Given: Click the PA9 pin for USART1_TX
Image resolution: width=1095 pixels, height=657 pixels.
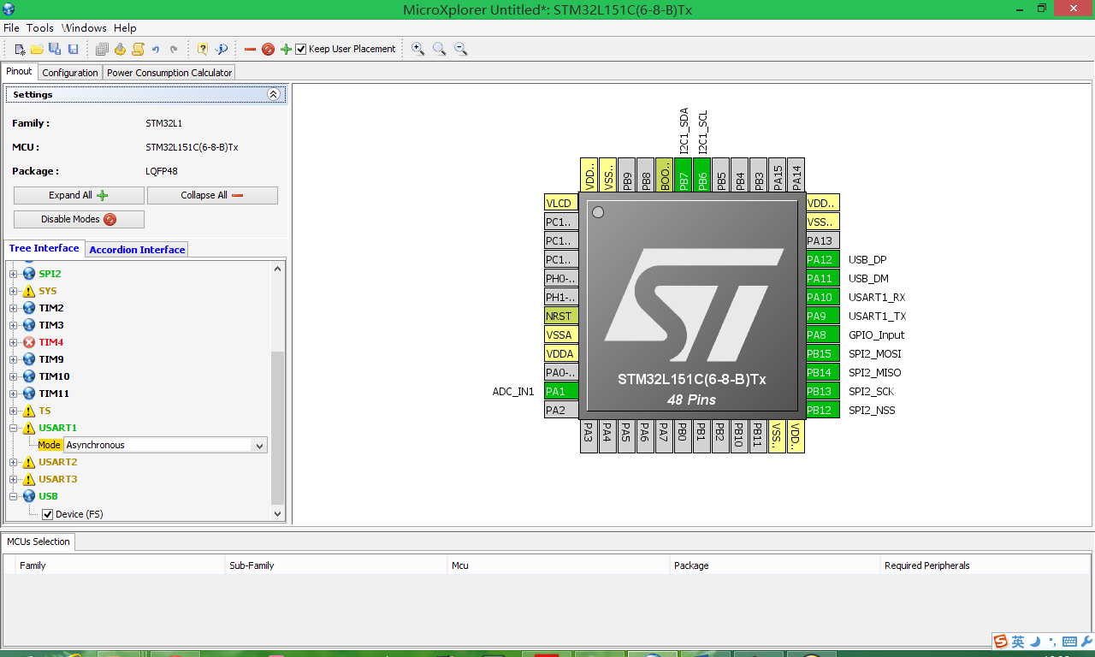Looking at the screenshot, I should coord(823,316).
